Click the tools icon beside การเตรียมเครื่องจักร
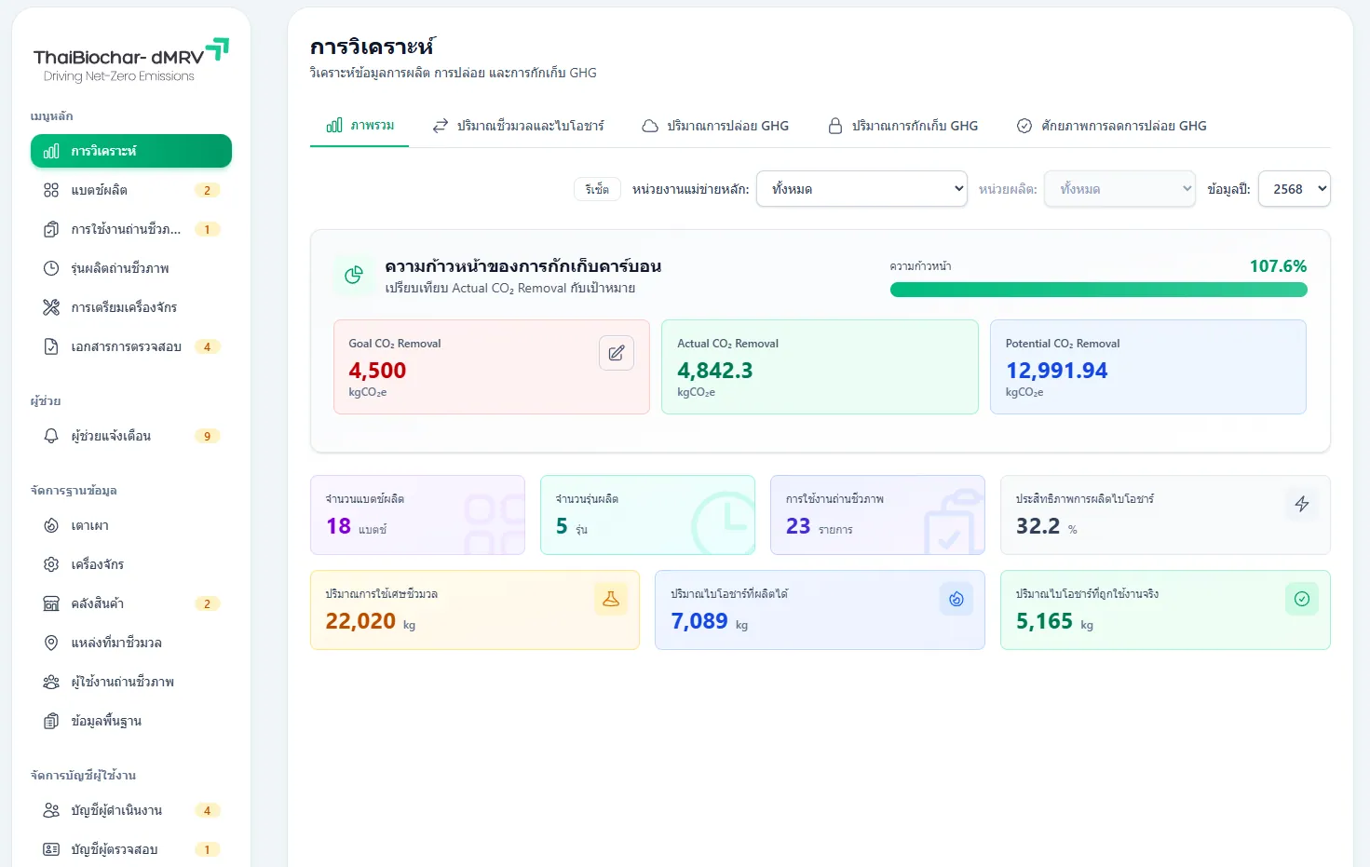Viewport: 1370px width, 867px height. (x=51, y=307)
